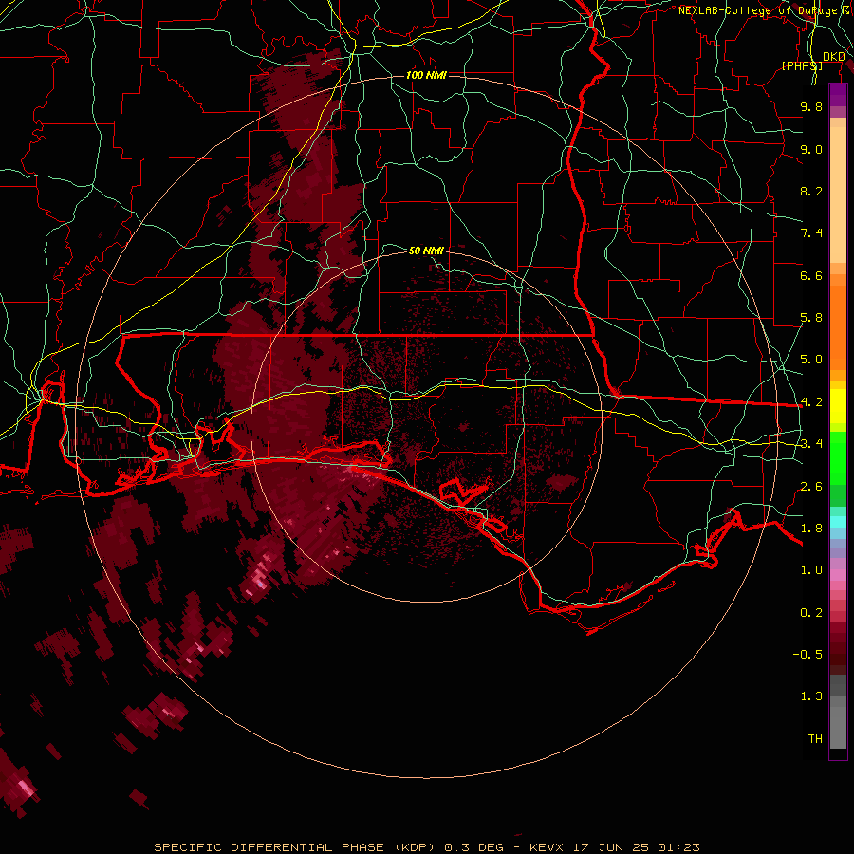Click the 7.4 value on the color scale
The image size is (854, 854).
[811, 233]
